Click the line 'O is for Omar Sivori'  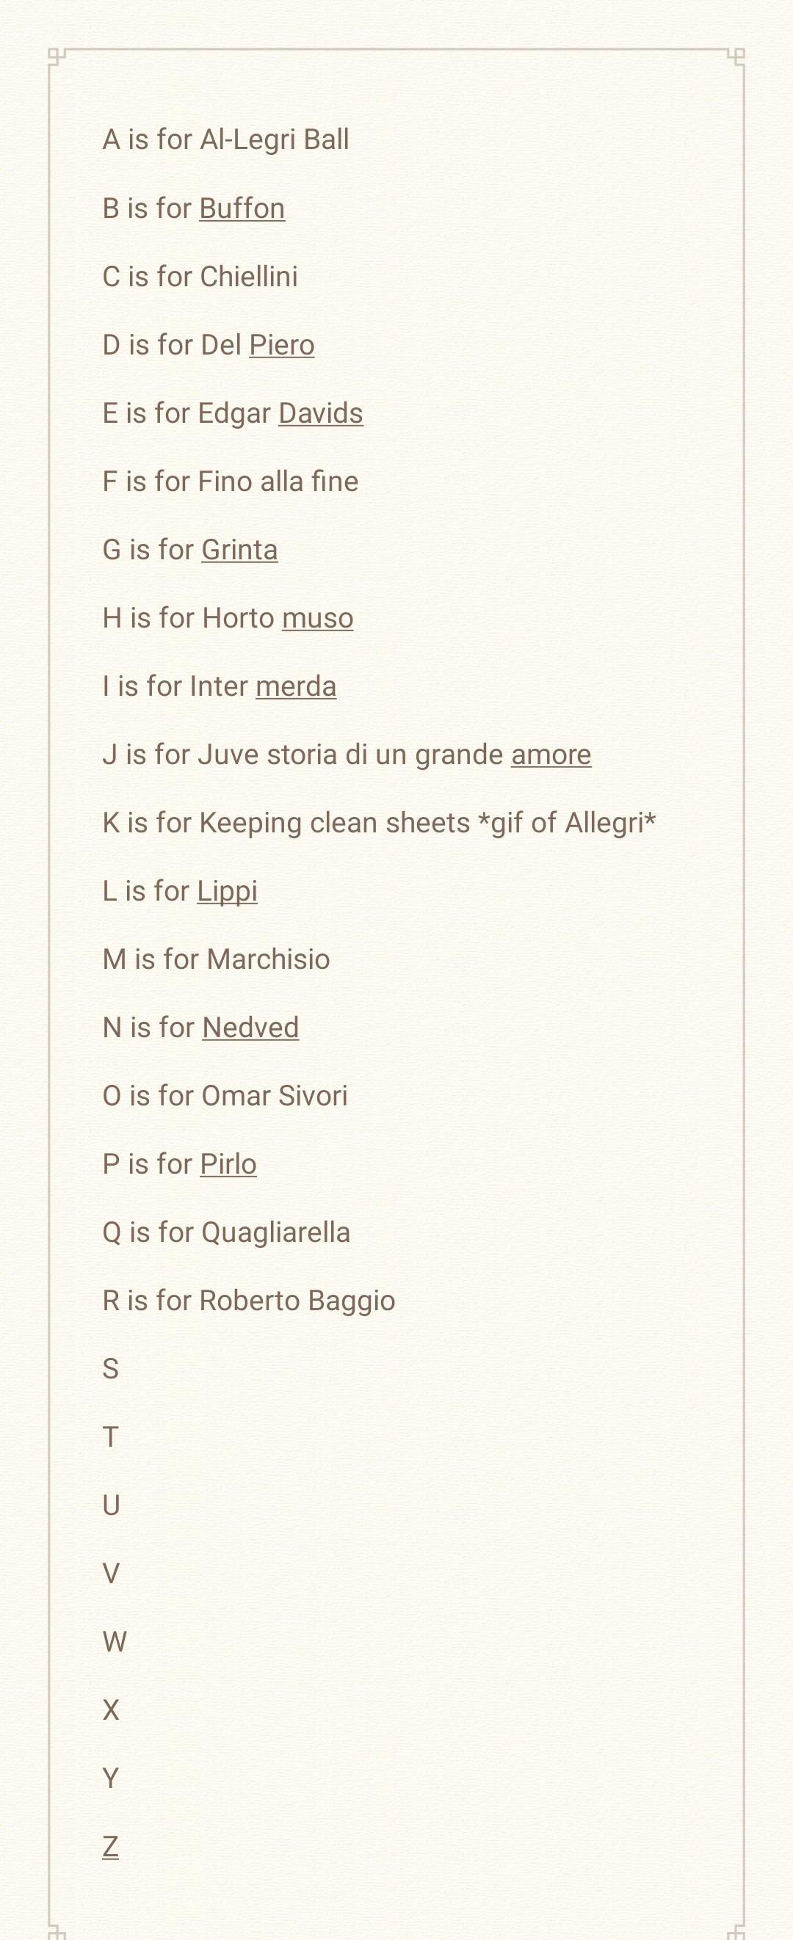[225, 1096]
